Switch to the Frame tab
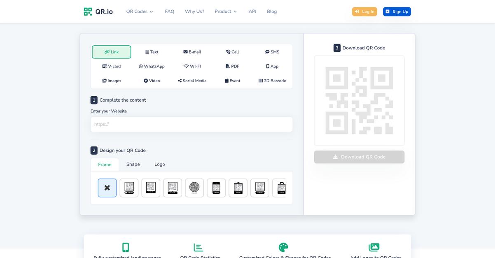 point(105,165)
